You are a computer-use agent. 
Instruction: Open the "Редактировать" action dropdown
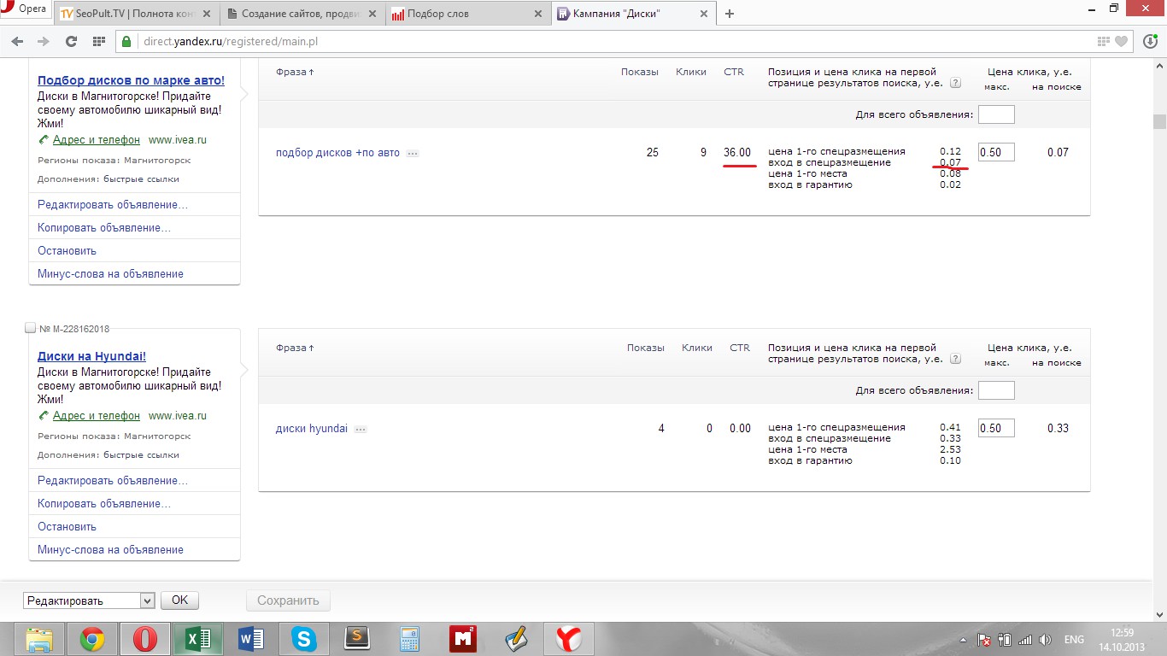[x=89, y=600]
